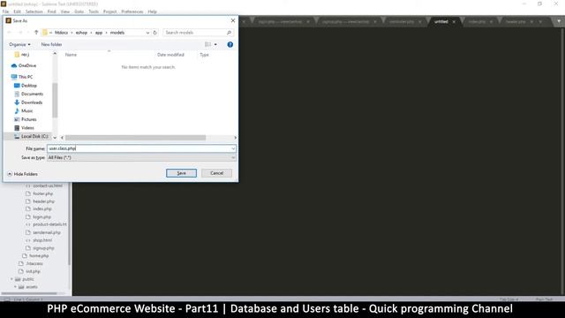Select Downloads in navigation pane

point(28,102)
